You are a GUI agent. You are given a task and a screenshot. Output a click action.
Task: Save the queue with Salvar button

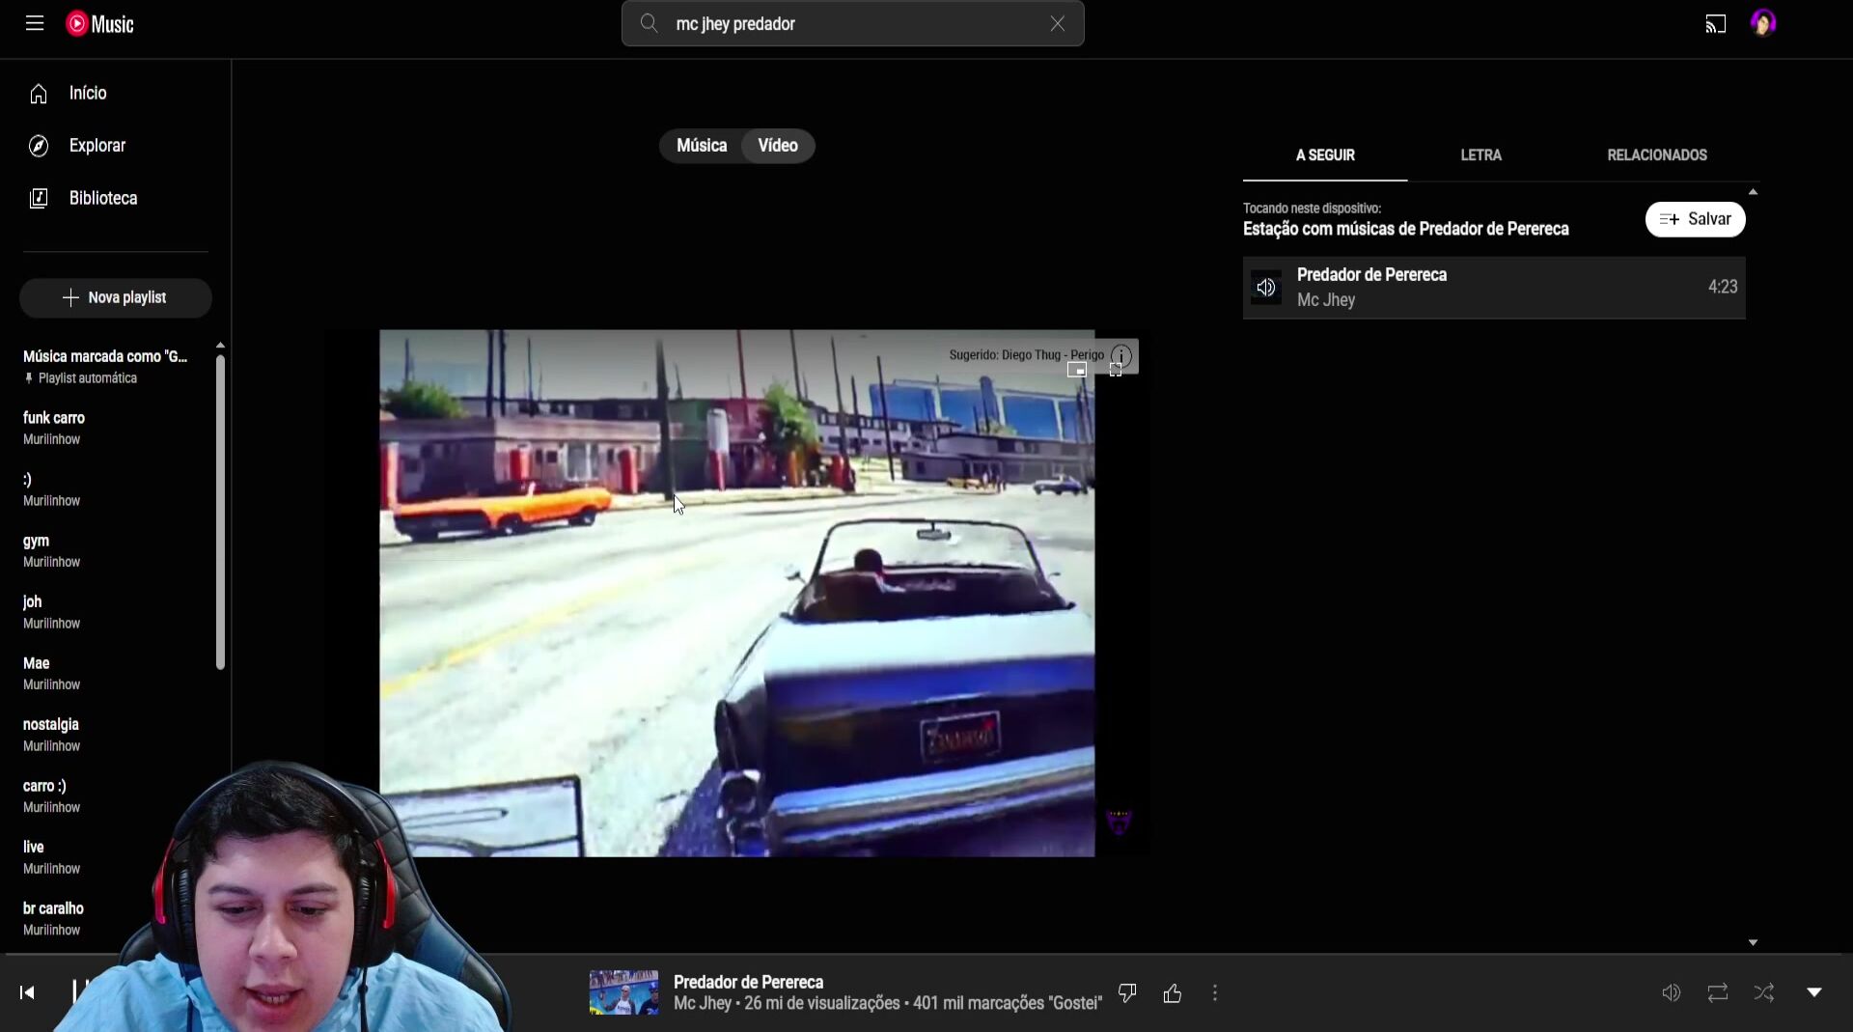(x=1695, y=219)
